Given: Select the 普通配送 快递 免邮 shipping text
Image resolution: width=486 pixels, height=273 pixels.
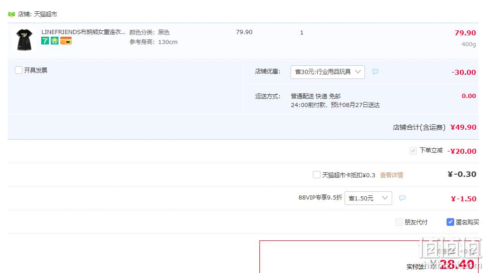Looking at the screenshot, I should (316, 96).
